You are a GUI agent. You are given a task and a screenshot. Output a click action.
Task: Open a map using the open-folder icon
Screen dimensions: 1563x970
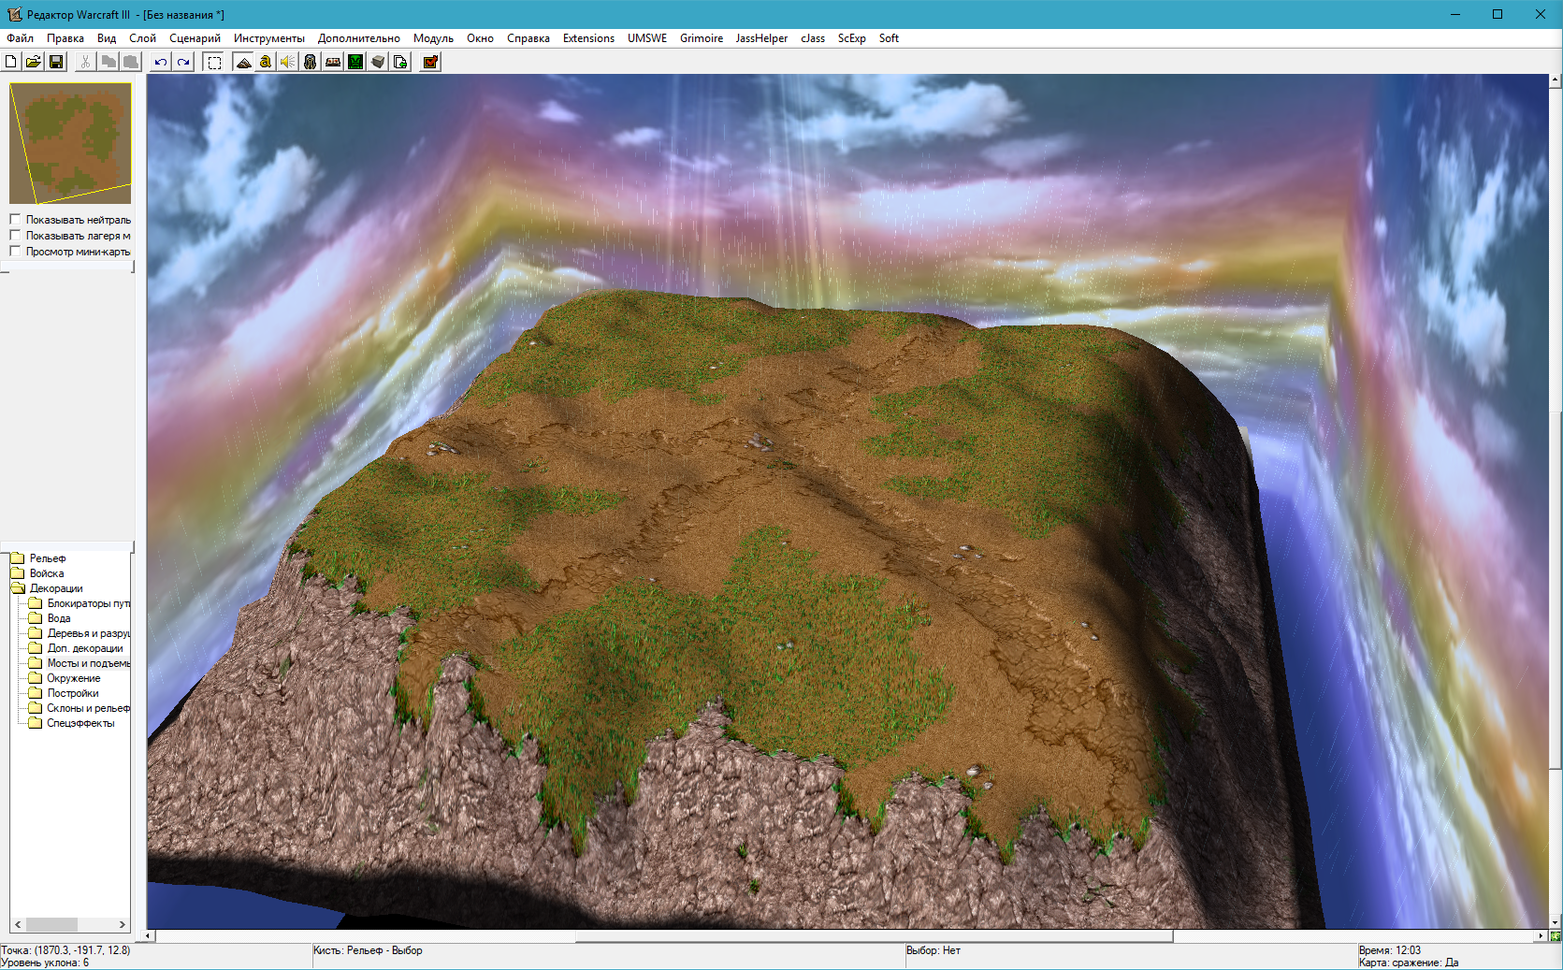point(34,62)
